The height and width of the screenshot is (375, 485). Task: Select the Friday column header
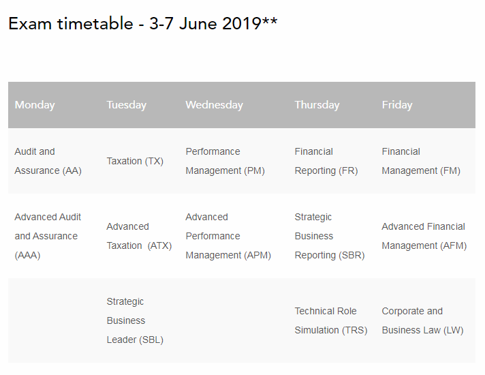[397, 105]
